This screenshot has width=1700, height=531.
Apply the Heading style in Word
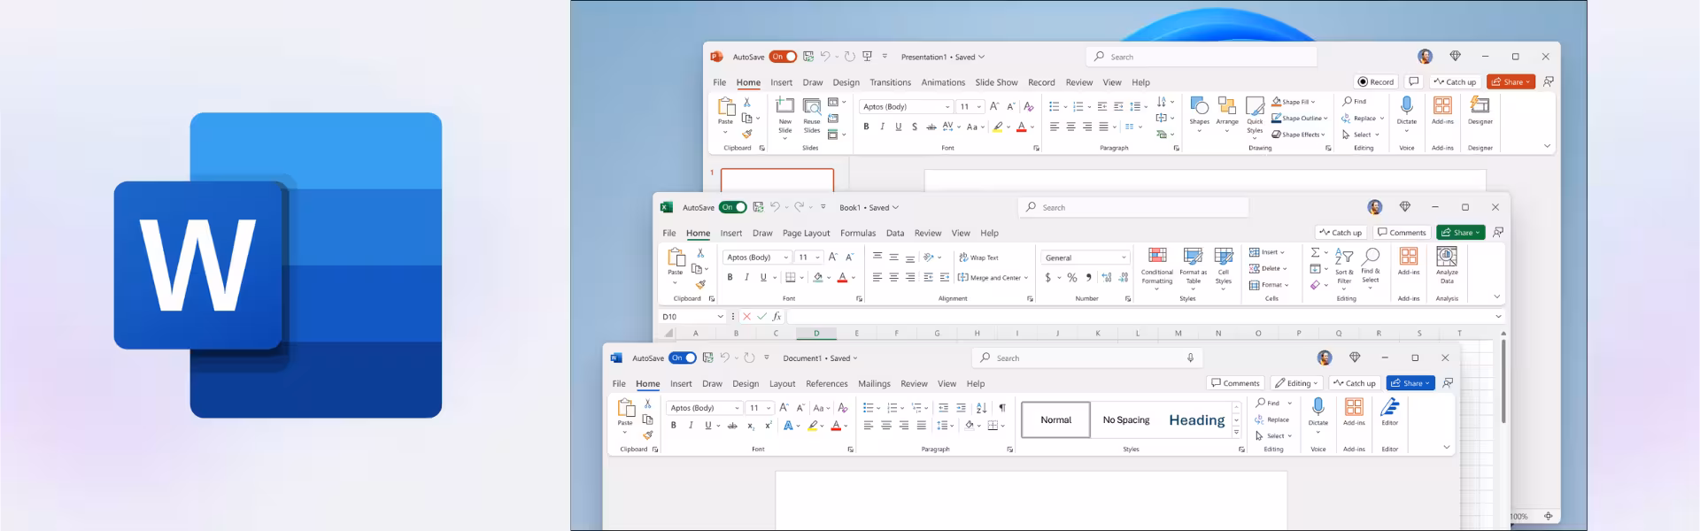click(1197, 420)
